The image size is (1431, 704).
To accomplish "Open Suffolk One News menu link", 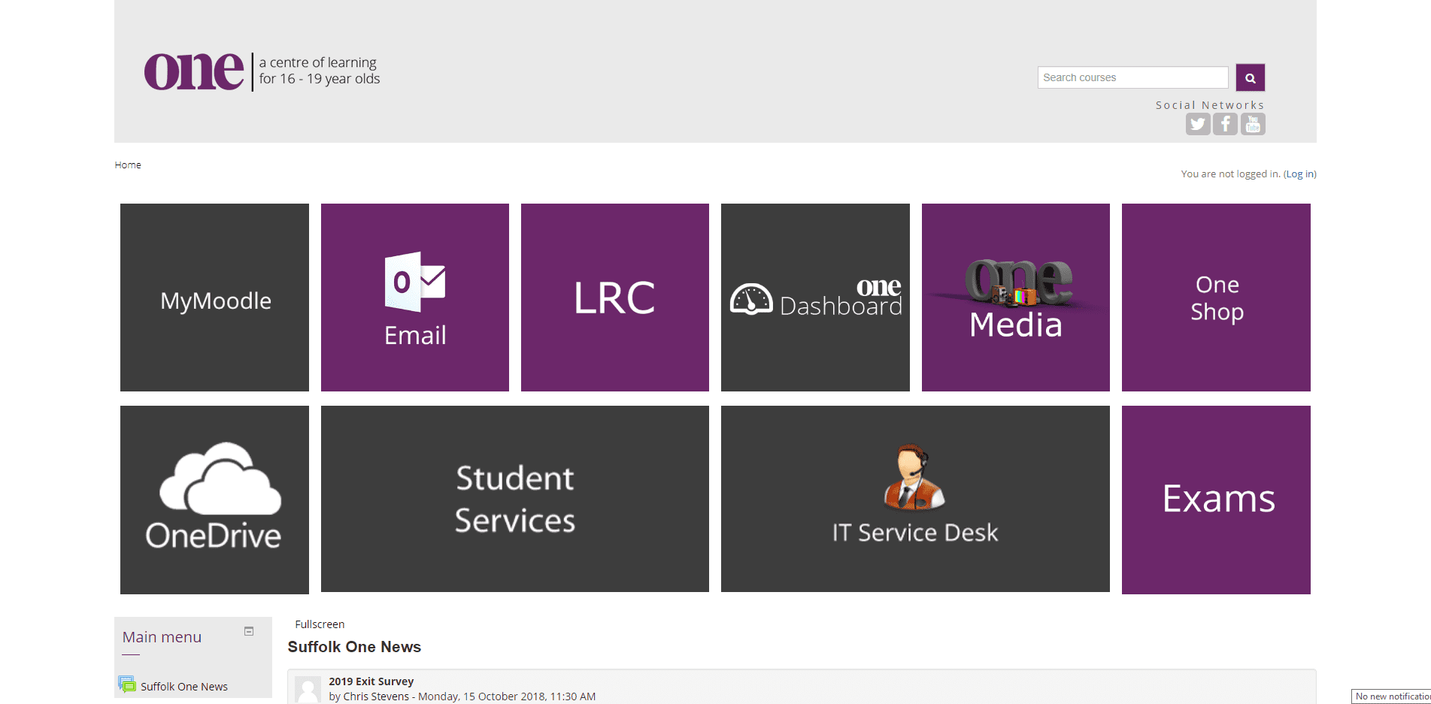I will [x=184, y=687].
